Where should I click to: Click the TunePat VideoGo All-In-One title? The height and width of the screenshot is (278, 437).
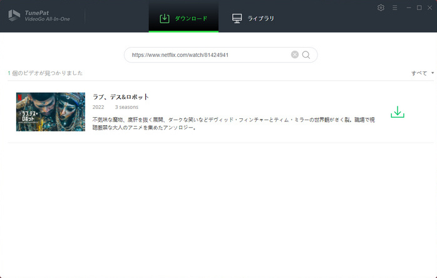coord(47,16)
